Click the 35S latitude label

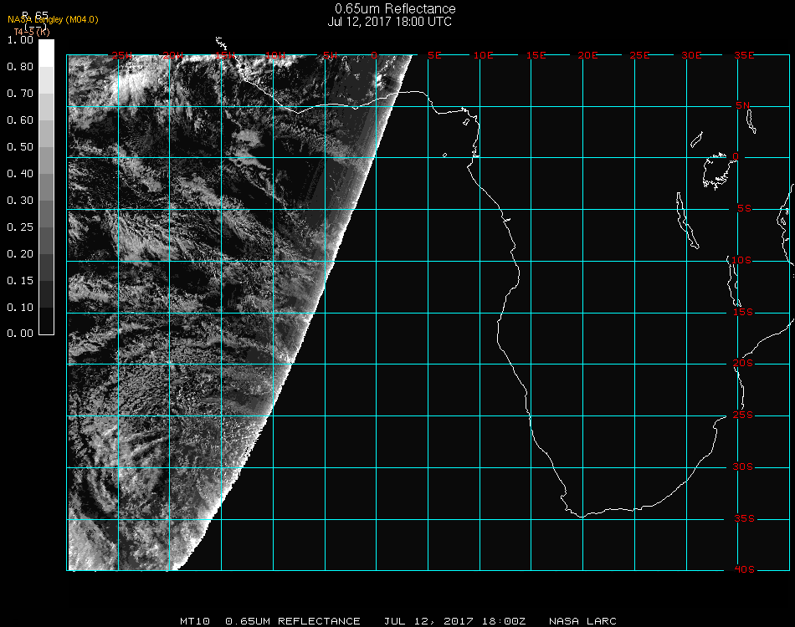pos(744,518)
